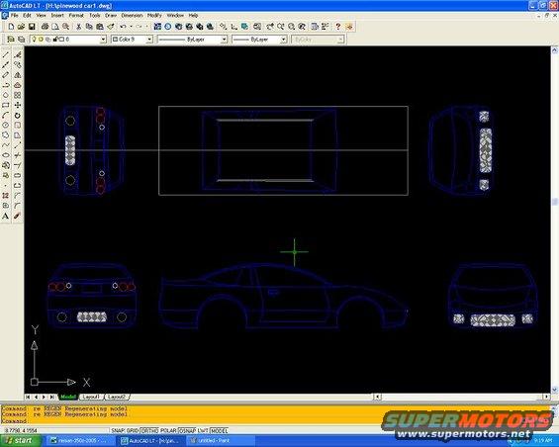Viewport: 559px width, 447px height.
Task: Click the New drawing icon
Action: (11, 27)
